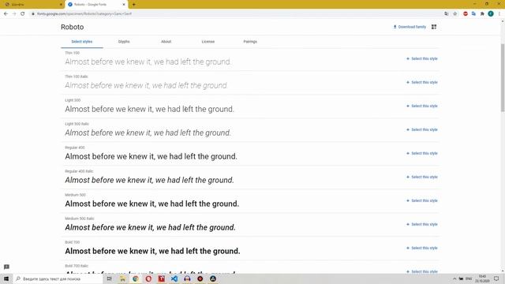This screenshot has height=284, width=505.
Task: Open the dark round app icon on taskbar
Action: coord(213,278)
